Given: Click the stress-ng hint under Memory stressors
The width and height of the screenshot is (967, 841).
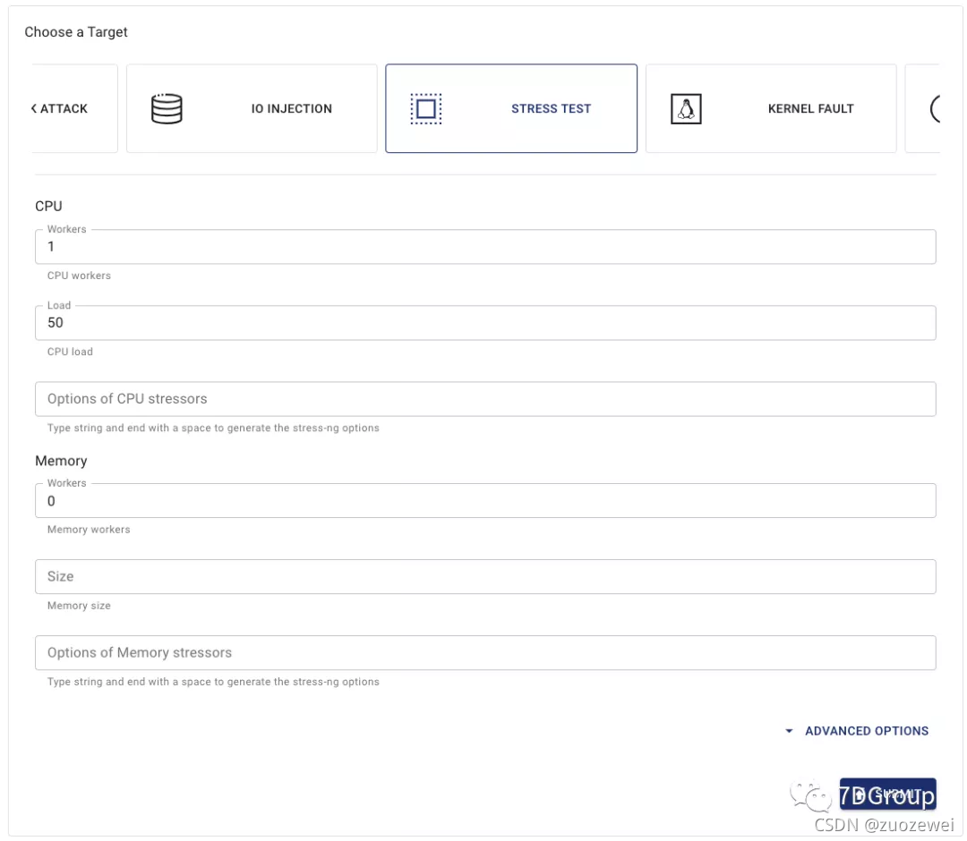Looking at the screenshot, I should [213, 682].
